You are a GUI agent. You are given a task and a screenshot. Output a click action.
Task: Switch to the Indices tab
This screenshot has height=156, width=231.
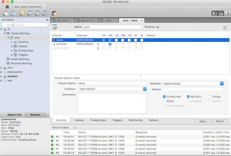click(x=79, y=120)
